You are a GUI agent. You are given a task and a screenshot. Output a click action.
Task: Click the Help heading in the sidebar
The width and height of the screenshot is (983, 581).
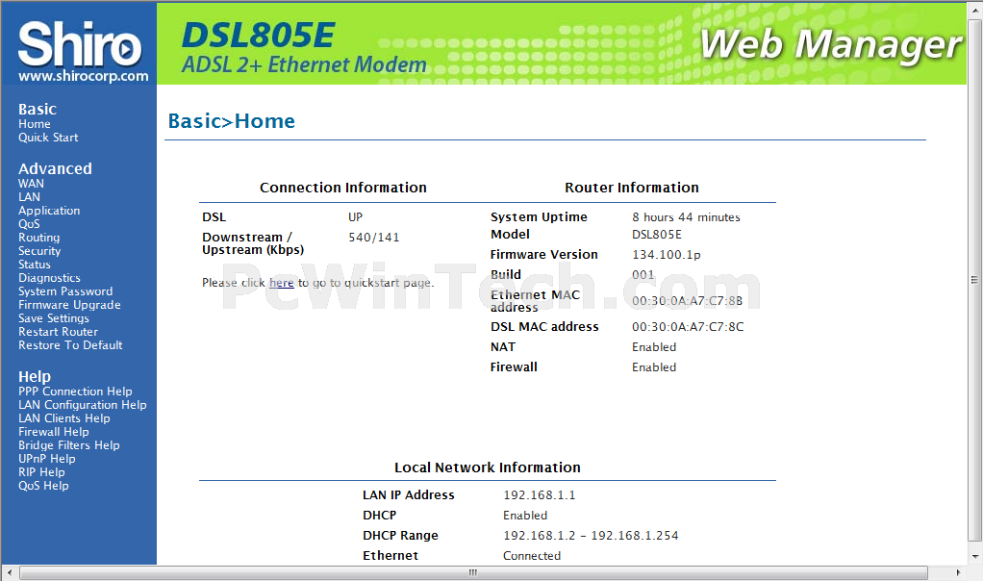point(35,376)
